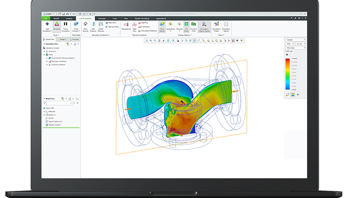
Task: Switch to the Flexible Modeling tab
Action: pos(141,18)
